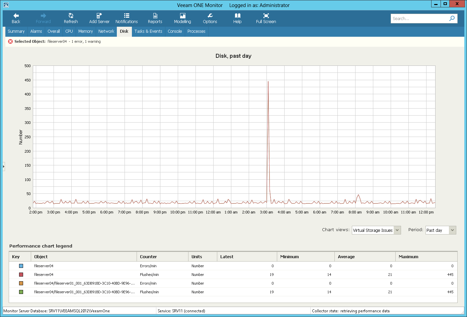Click inside the Search field
The width and height of the screenshot is (467, 317).
[x=419, y=19]
